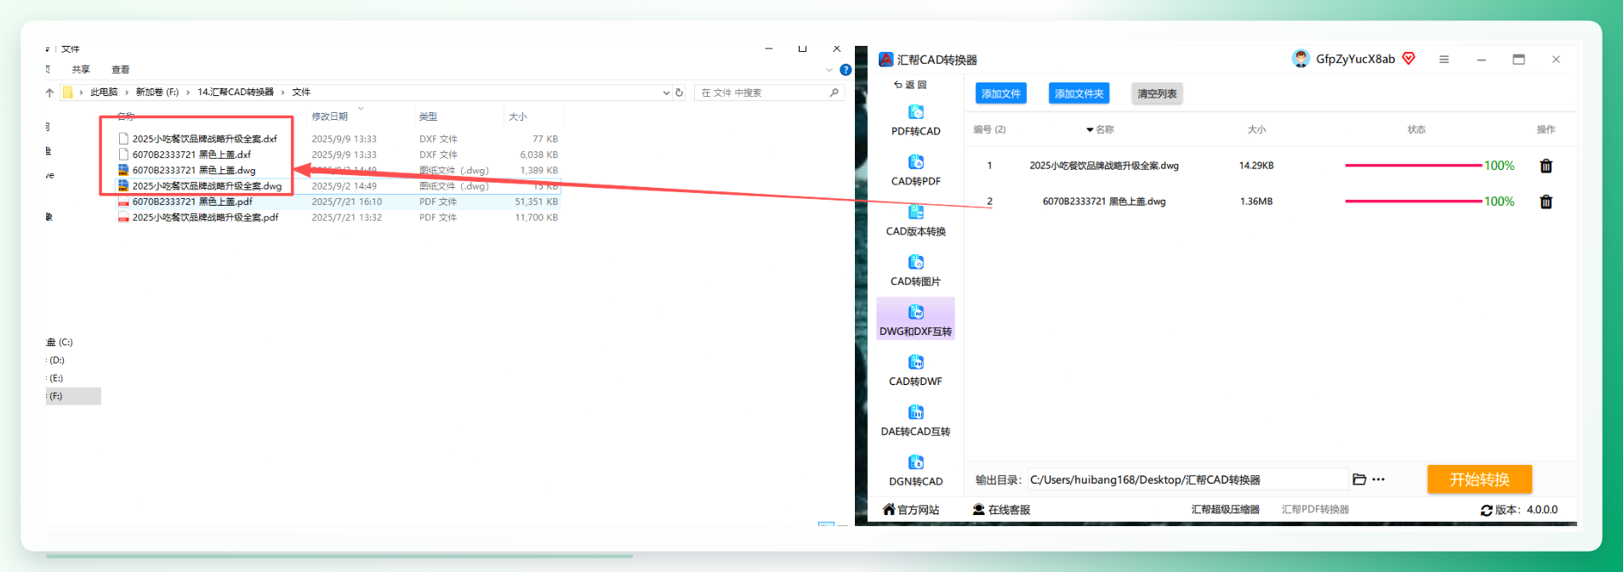
Task: Open the CAD转DWF conversion mode
Action: pyautogui.click(x=915, y=371)
